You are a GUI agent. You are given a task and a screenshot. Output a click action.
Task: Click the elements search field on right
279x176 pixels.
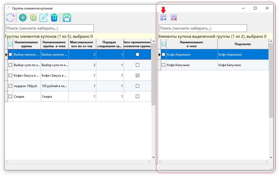pos(203,28)
